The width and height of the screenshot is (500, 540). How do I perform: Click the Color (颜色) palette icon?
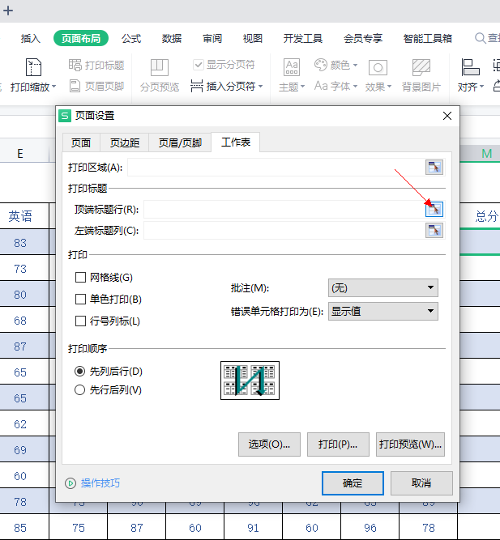(321, 65)
